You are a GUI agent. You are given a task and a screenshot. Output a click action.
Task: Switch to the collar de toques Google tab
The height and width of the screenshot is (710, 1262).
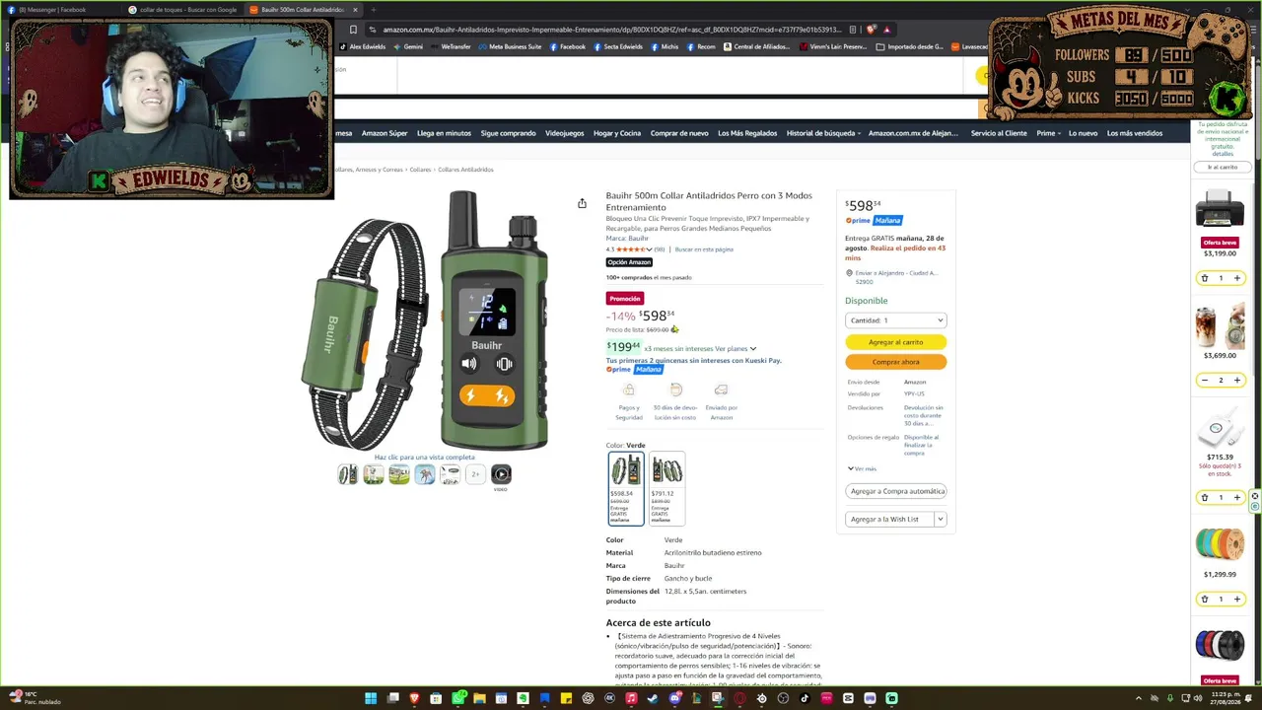pyautogui.click(x=184, y=10)
